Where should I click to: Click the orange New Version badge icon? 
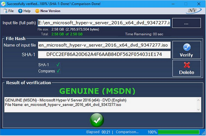[x=37, y=11]
